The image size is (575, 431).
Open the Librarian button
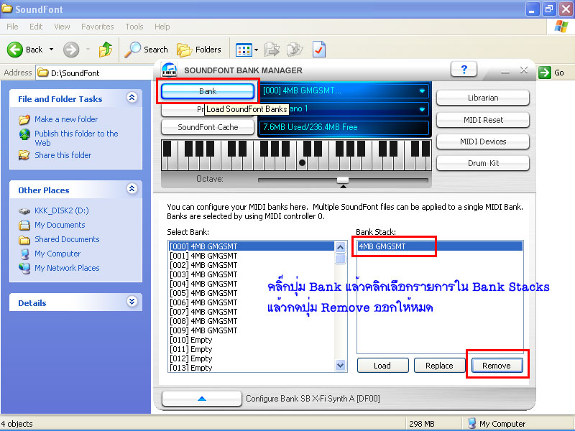483,98
